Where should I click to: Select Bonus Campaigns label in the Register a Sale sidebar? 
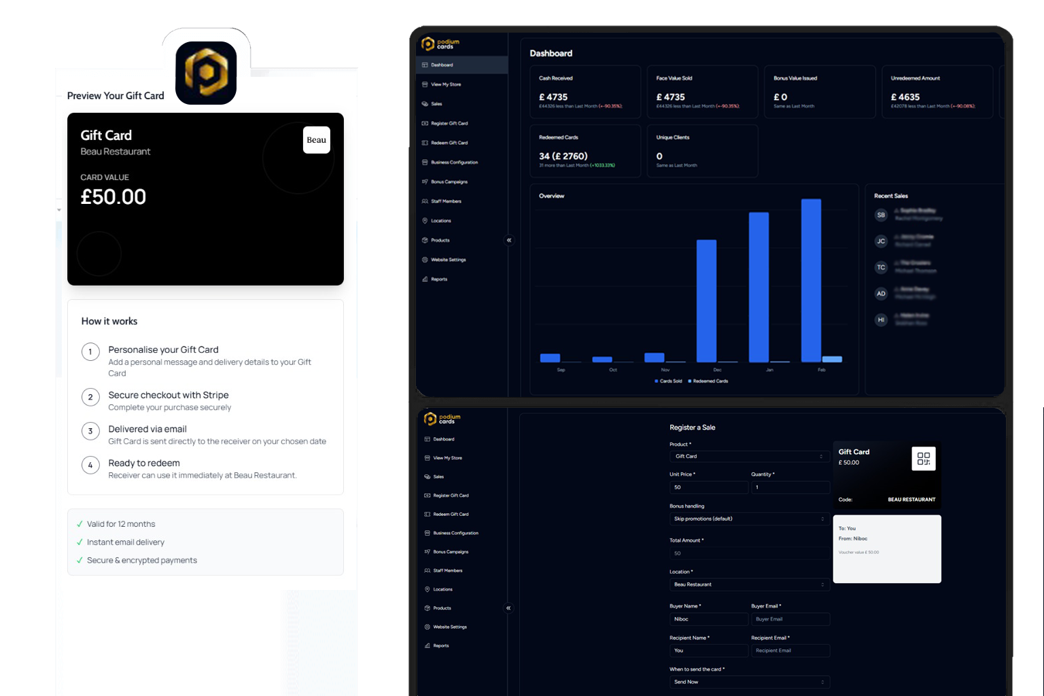tap(451, 552)
